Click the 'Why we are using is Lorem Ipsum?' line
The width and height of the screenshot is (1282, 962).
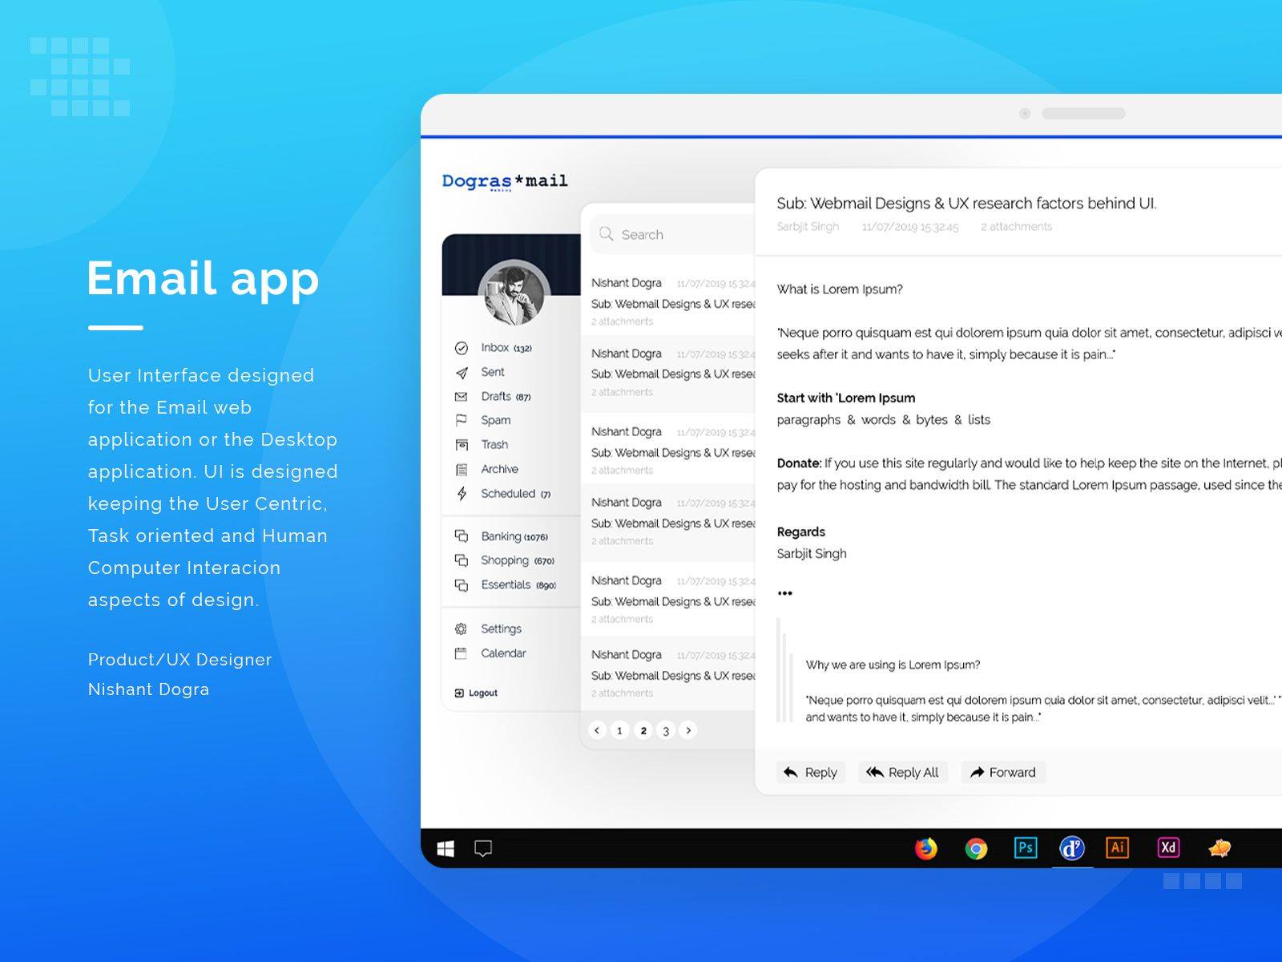tap(893, 665)
